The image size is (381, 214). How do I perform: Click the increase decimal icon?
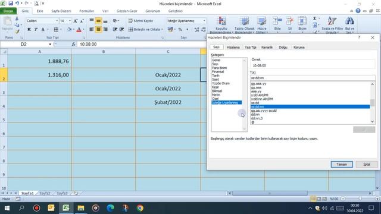pyautogui.click(x=196, y=29)
